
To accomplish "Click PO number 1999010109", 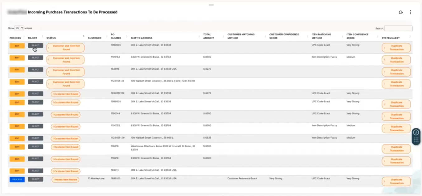I will point(117,93).
